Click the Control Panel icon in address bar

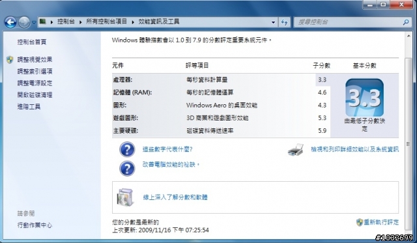pyautogui.click(x=42, y=21)
